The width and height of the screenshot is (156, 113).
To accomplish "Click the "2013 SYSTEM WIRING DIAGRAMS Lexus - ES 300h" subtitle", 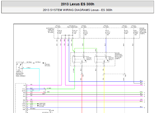I will tap(78, 10).
